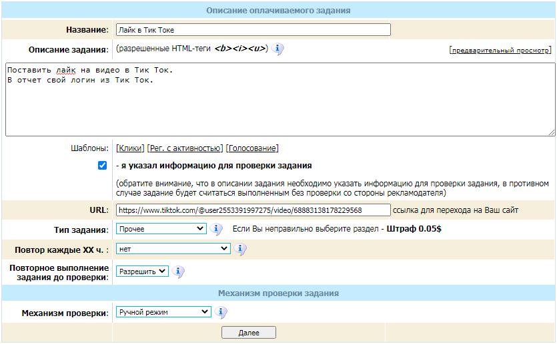Viewport: 557px width, 344px height.
Task: Uncheck 'я указал информацию для проверки задания' checkbox
Action: pos(102,166)
